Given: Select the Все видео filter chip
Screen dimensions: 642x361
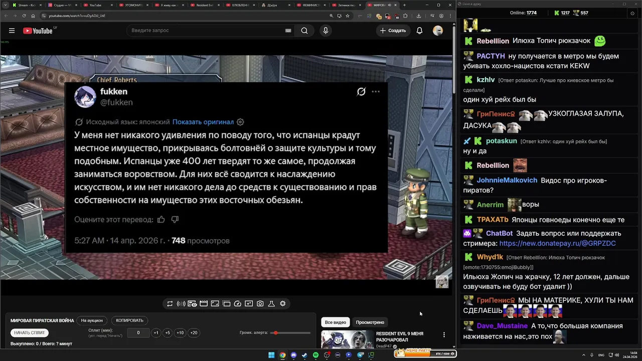Looking at the screenshot, I should pos(336,322).
